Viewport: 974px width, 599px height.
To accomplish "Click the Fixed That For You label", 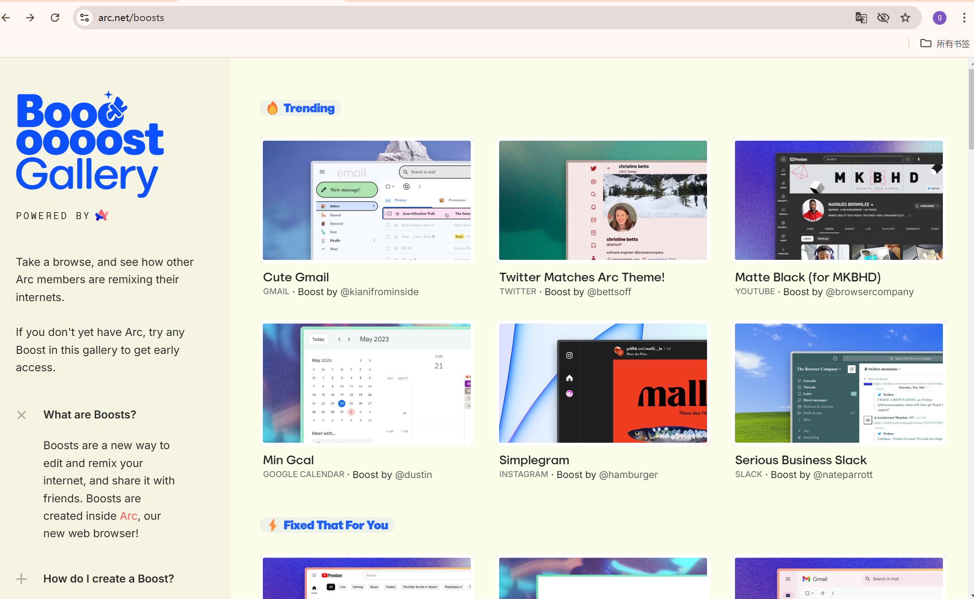I will [x=336, y=525].
